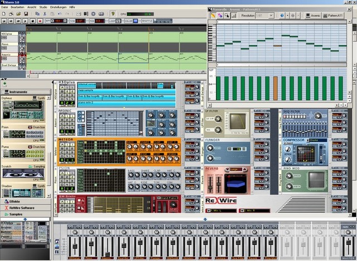This screenshot has width=357, height=261.
Task: Click the undo arrow toolbar icon
Action: click(60, 14)
